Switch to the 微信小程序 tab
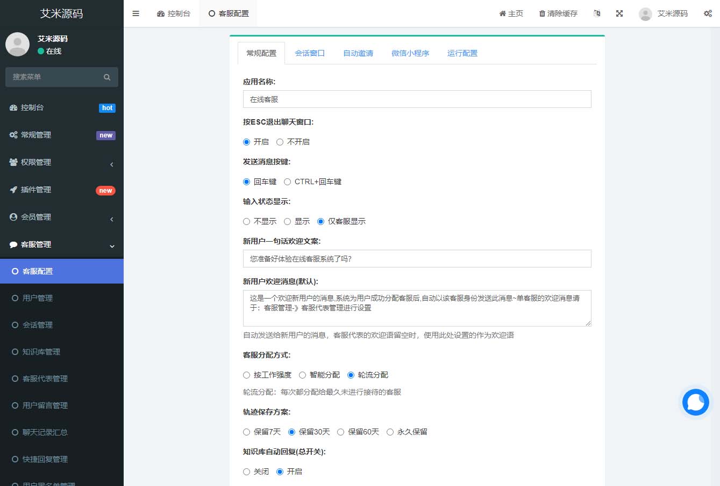 pos(410,53)
